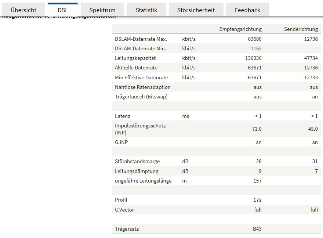Select the DSLAM-Datenrate Min. row label

(141, 48)
